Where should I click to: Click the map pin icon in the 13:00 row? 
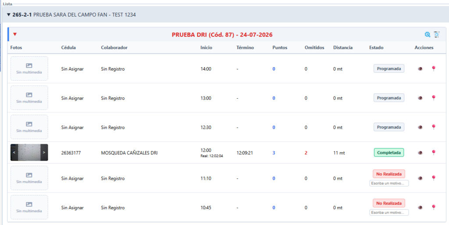pyautogui.click(x=434, y=98)
